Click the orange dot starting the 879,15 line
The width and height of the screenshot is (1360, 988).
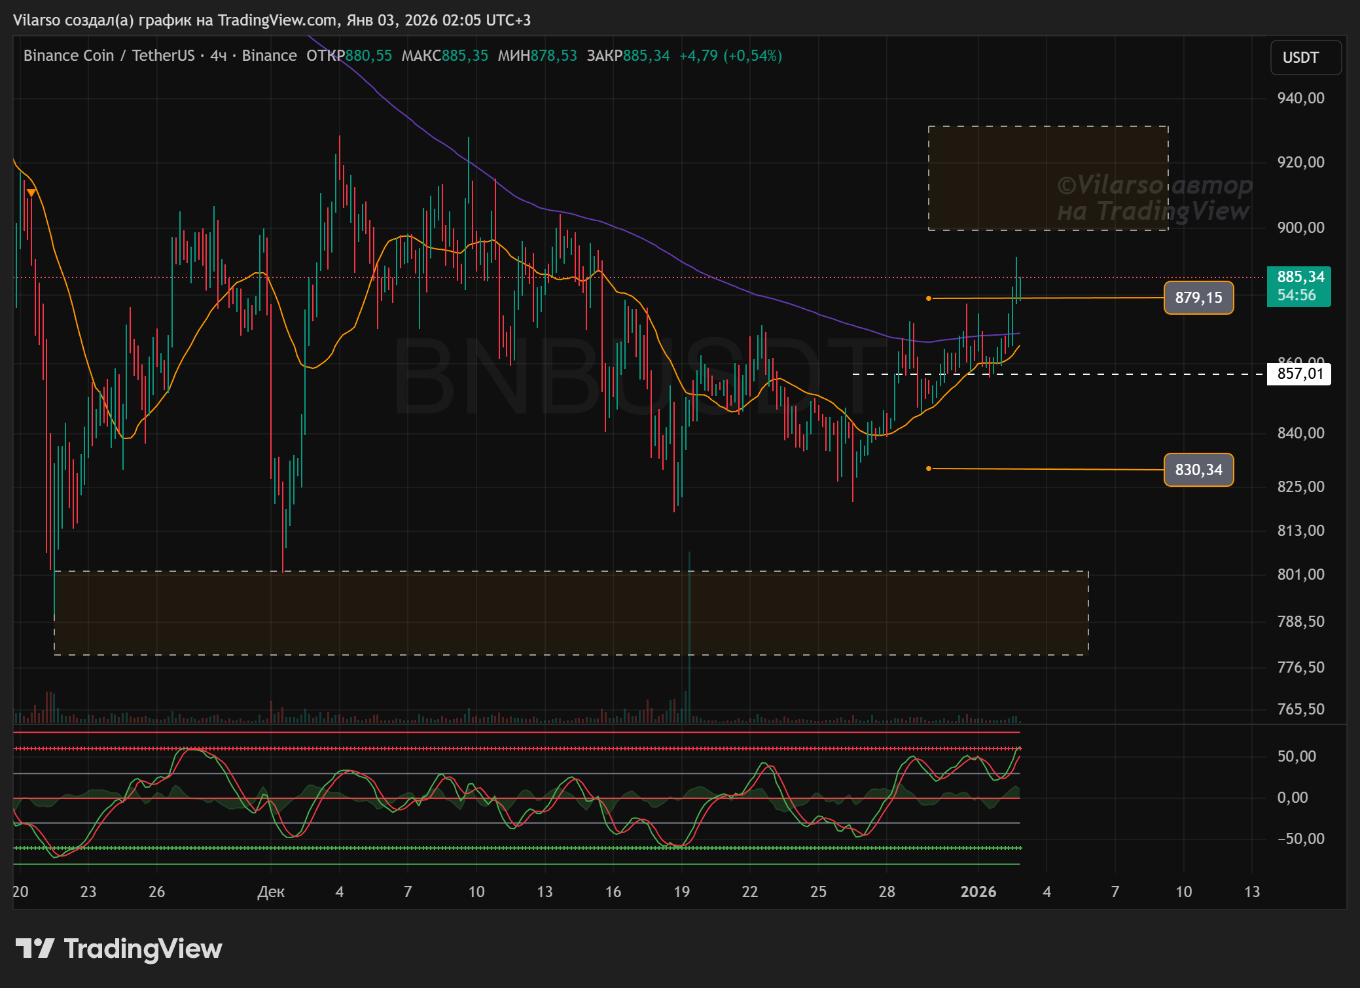pyautogui.click(x=929, y=298)
